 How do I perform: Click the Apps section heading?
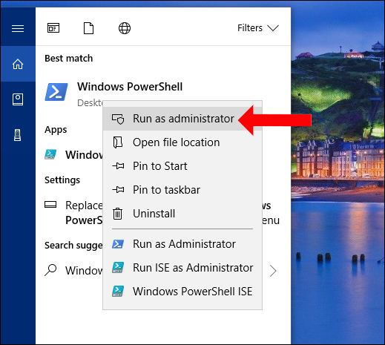(x=56, y=130)
